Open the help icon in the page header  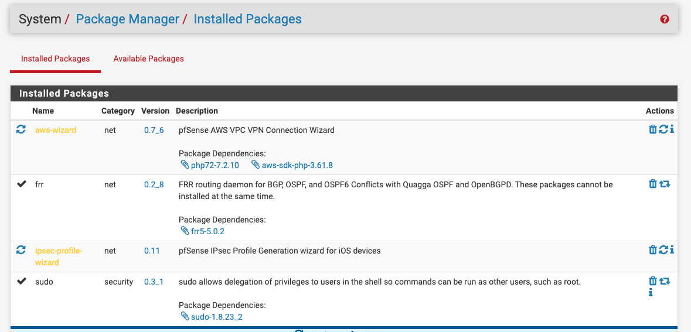(x=665, y=19)
